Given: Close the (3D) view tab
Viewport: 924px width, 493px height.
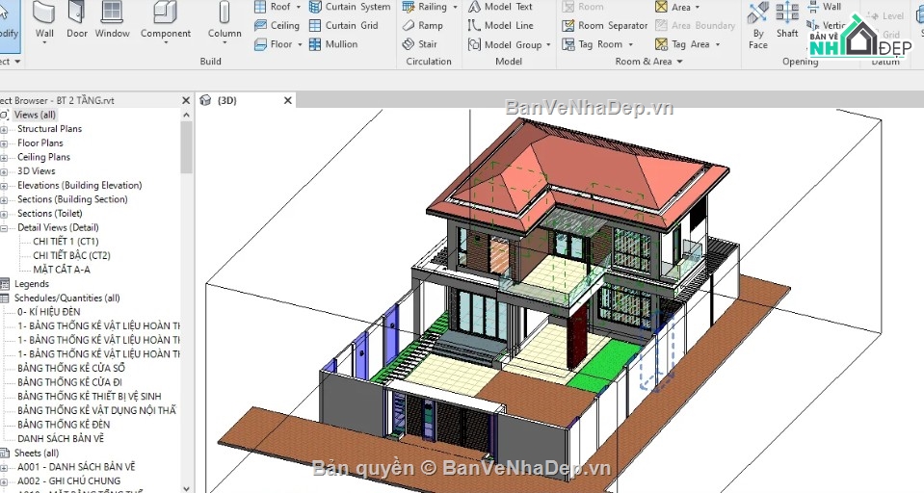Looking at the screenshot, I should point(287,101).
